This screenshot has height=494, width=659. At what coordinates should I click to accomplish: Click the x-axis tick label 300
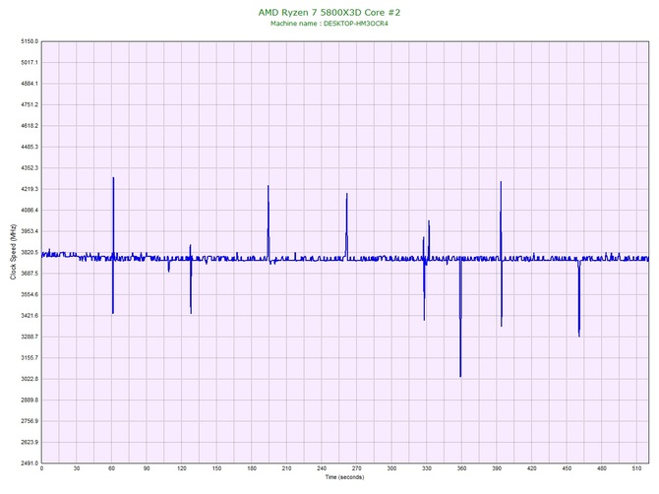click(391, 468)
